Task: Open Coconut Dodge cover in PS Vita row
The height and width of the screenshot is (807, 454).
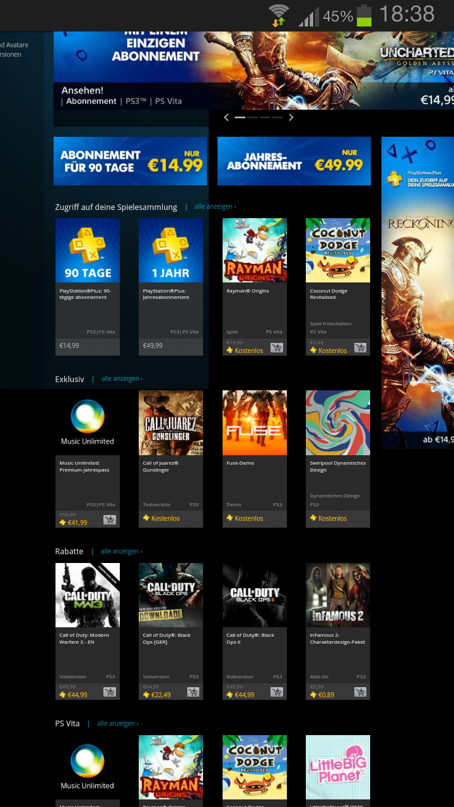Action: coord(255,767)
